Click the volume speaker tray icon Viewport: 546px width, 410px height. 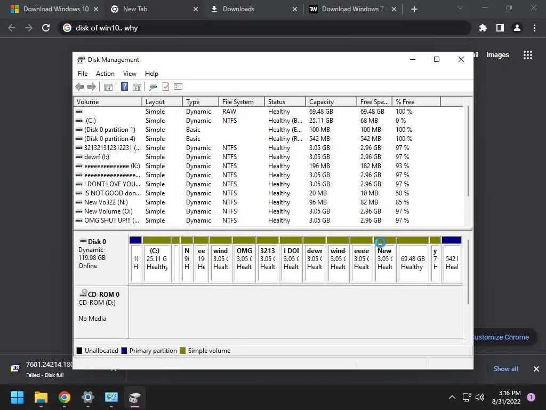[480, 397]
